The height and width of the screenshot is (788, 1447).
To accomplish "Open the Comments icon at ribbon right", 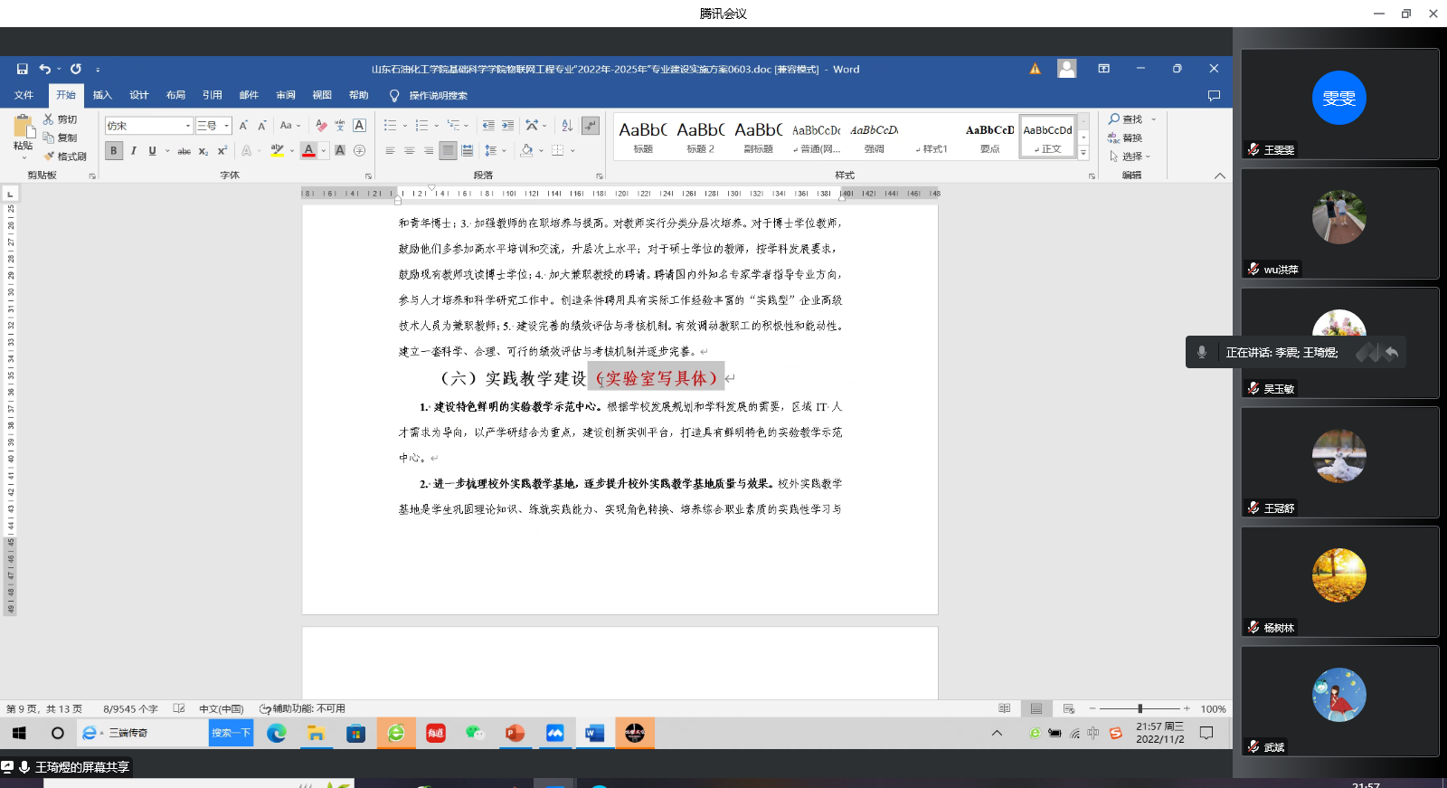I will (x=1214, y=95).
